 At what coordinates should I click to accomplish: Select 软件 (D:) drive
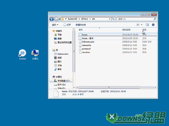tap(60, 85)
